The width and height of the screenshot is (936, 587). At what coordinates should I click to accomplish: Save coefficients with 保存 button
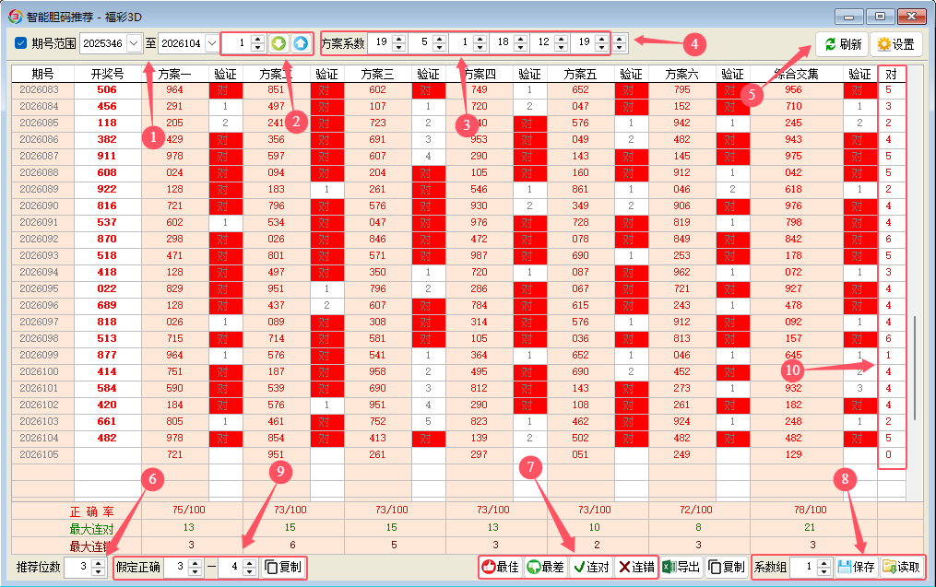click(856, 568)
